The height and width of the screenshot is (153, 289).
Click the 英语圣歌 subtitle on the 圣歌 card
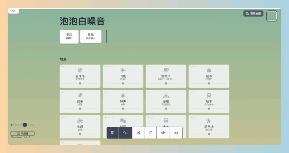pyautogui.click(x=166, y=104)
